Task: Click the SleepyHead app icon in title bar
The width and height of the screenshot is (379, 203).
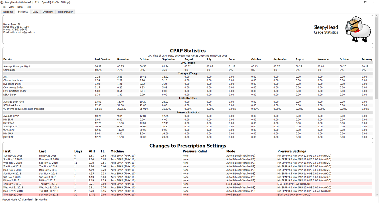Action: [2, 2]
